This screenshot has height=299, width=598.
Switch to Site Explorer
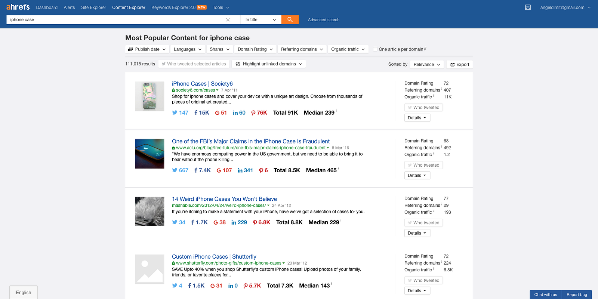(93, 7)
